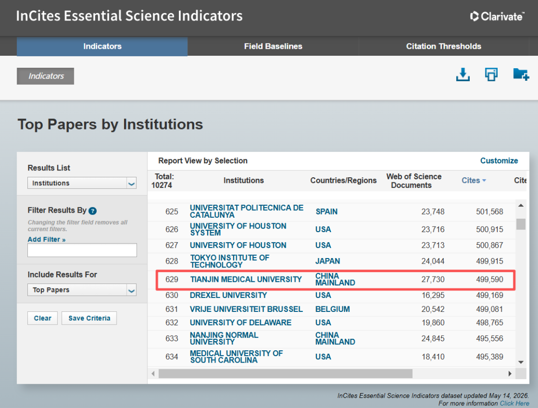
Task: Click the vertical scrollbar thumb
Action: click(x=521, y=224)
